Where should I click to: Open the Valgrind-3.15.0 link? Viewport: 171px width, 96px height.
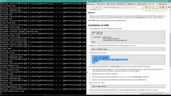[x=129, y=18]
